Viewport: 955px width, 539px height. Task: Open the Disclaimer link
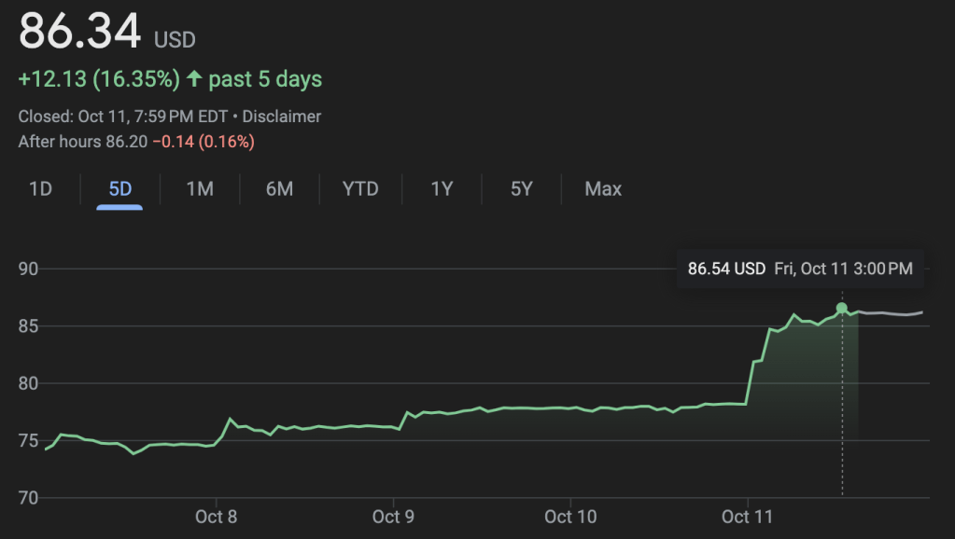[x=281, y=117]
